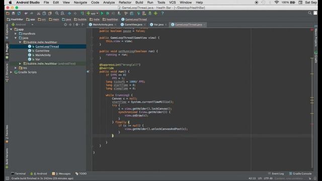Click the Cut scissors icon

38,14
